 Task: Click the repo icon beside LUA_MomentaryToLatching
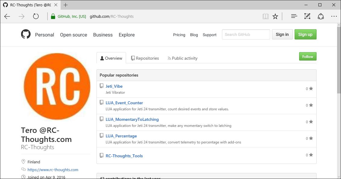click(x=101, y=119)
